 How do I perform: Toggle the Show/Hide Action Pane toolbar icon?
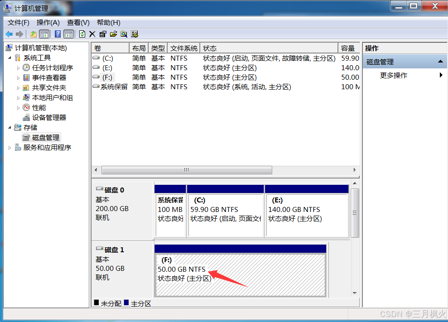pyautogui.click(x=69, y=34)
